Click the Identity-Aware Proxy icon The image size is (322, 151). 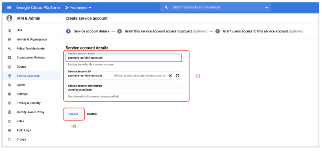[x=9, y=112]
